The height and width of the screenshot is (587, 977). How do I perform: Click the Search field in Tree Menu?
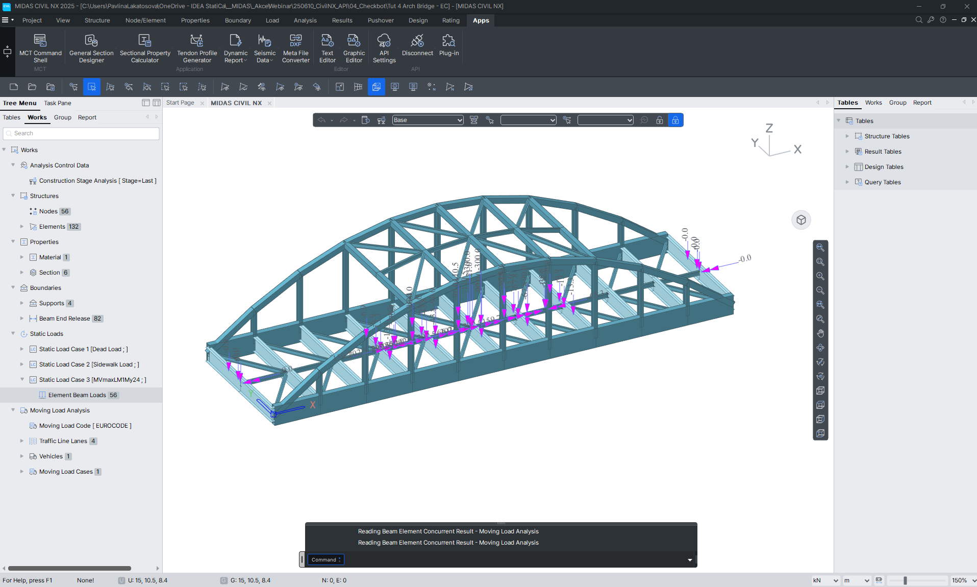pos(82,133)
